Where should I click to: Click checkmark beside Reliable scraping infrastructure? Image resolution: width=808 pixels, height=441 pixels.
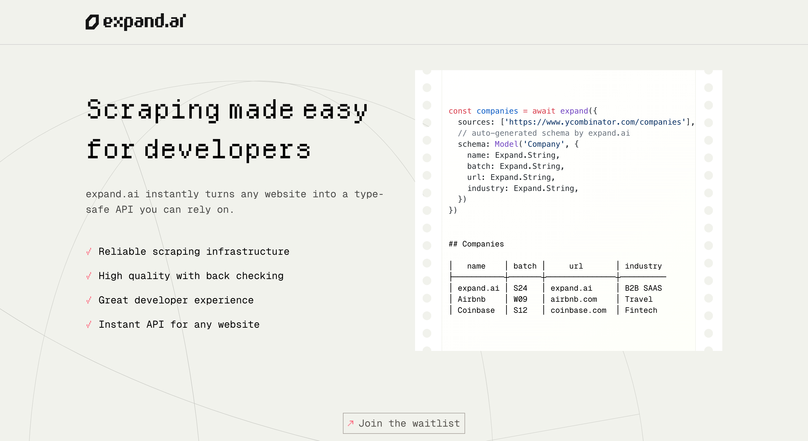click(x=89, y=251)
